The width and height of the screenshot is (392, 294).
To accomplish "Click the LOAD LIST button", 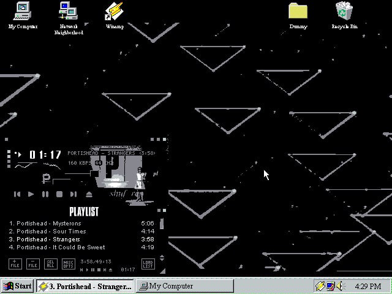I will (x=148, y=264).
